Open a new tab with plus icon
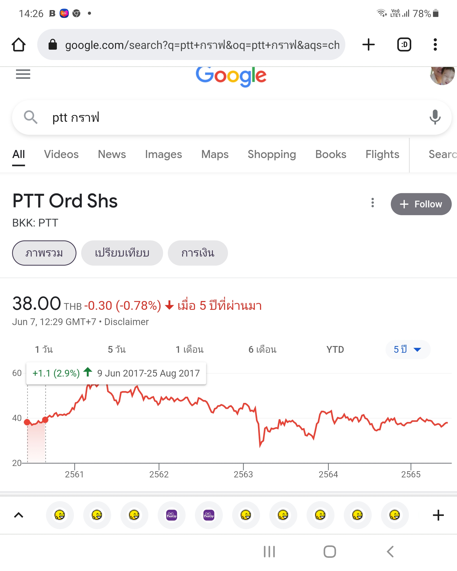The image size is (457, 571). [x=368, y=44]
